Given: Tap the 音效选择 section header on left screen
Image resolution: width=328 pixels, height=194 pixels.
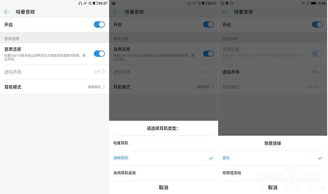Looking at the screenshot, I should coord(12,39).
